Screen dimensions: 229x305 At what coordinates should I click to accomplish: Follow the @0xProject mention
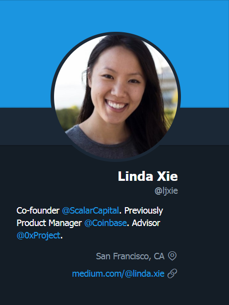(x=39, y=235)
